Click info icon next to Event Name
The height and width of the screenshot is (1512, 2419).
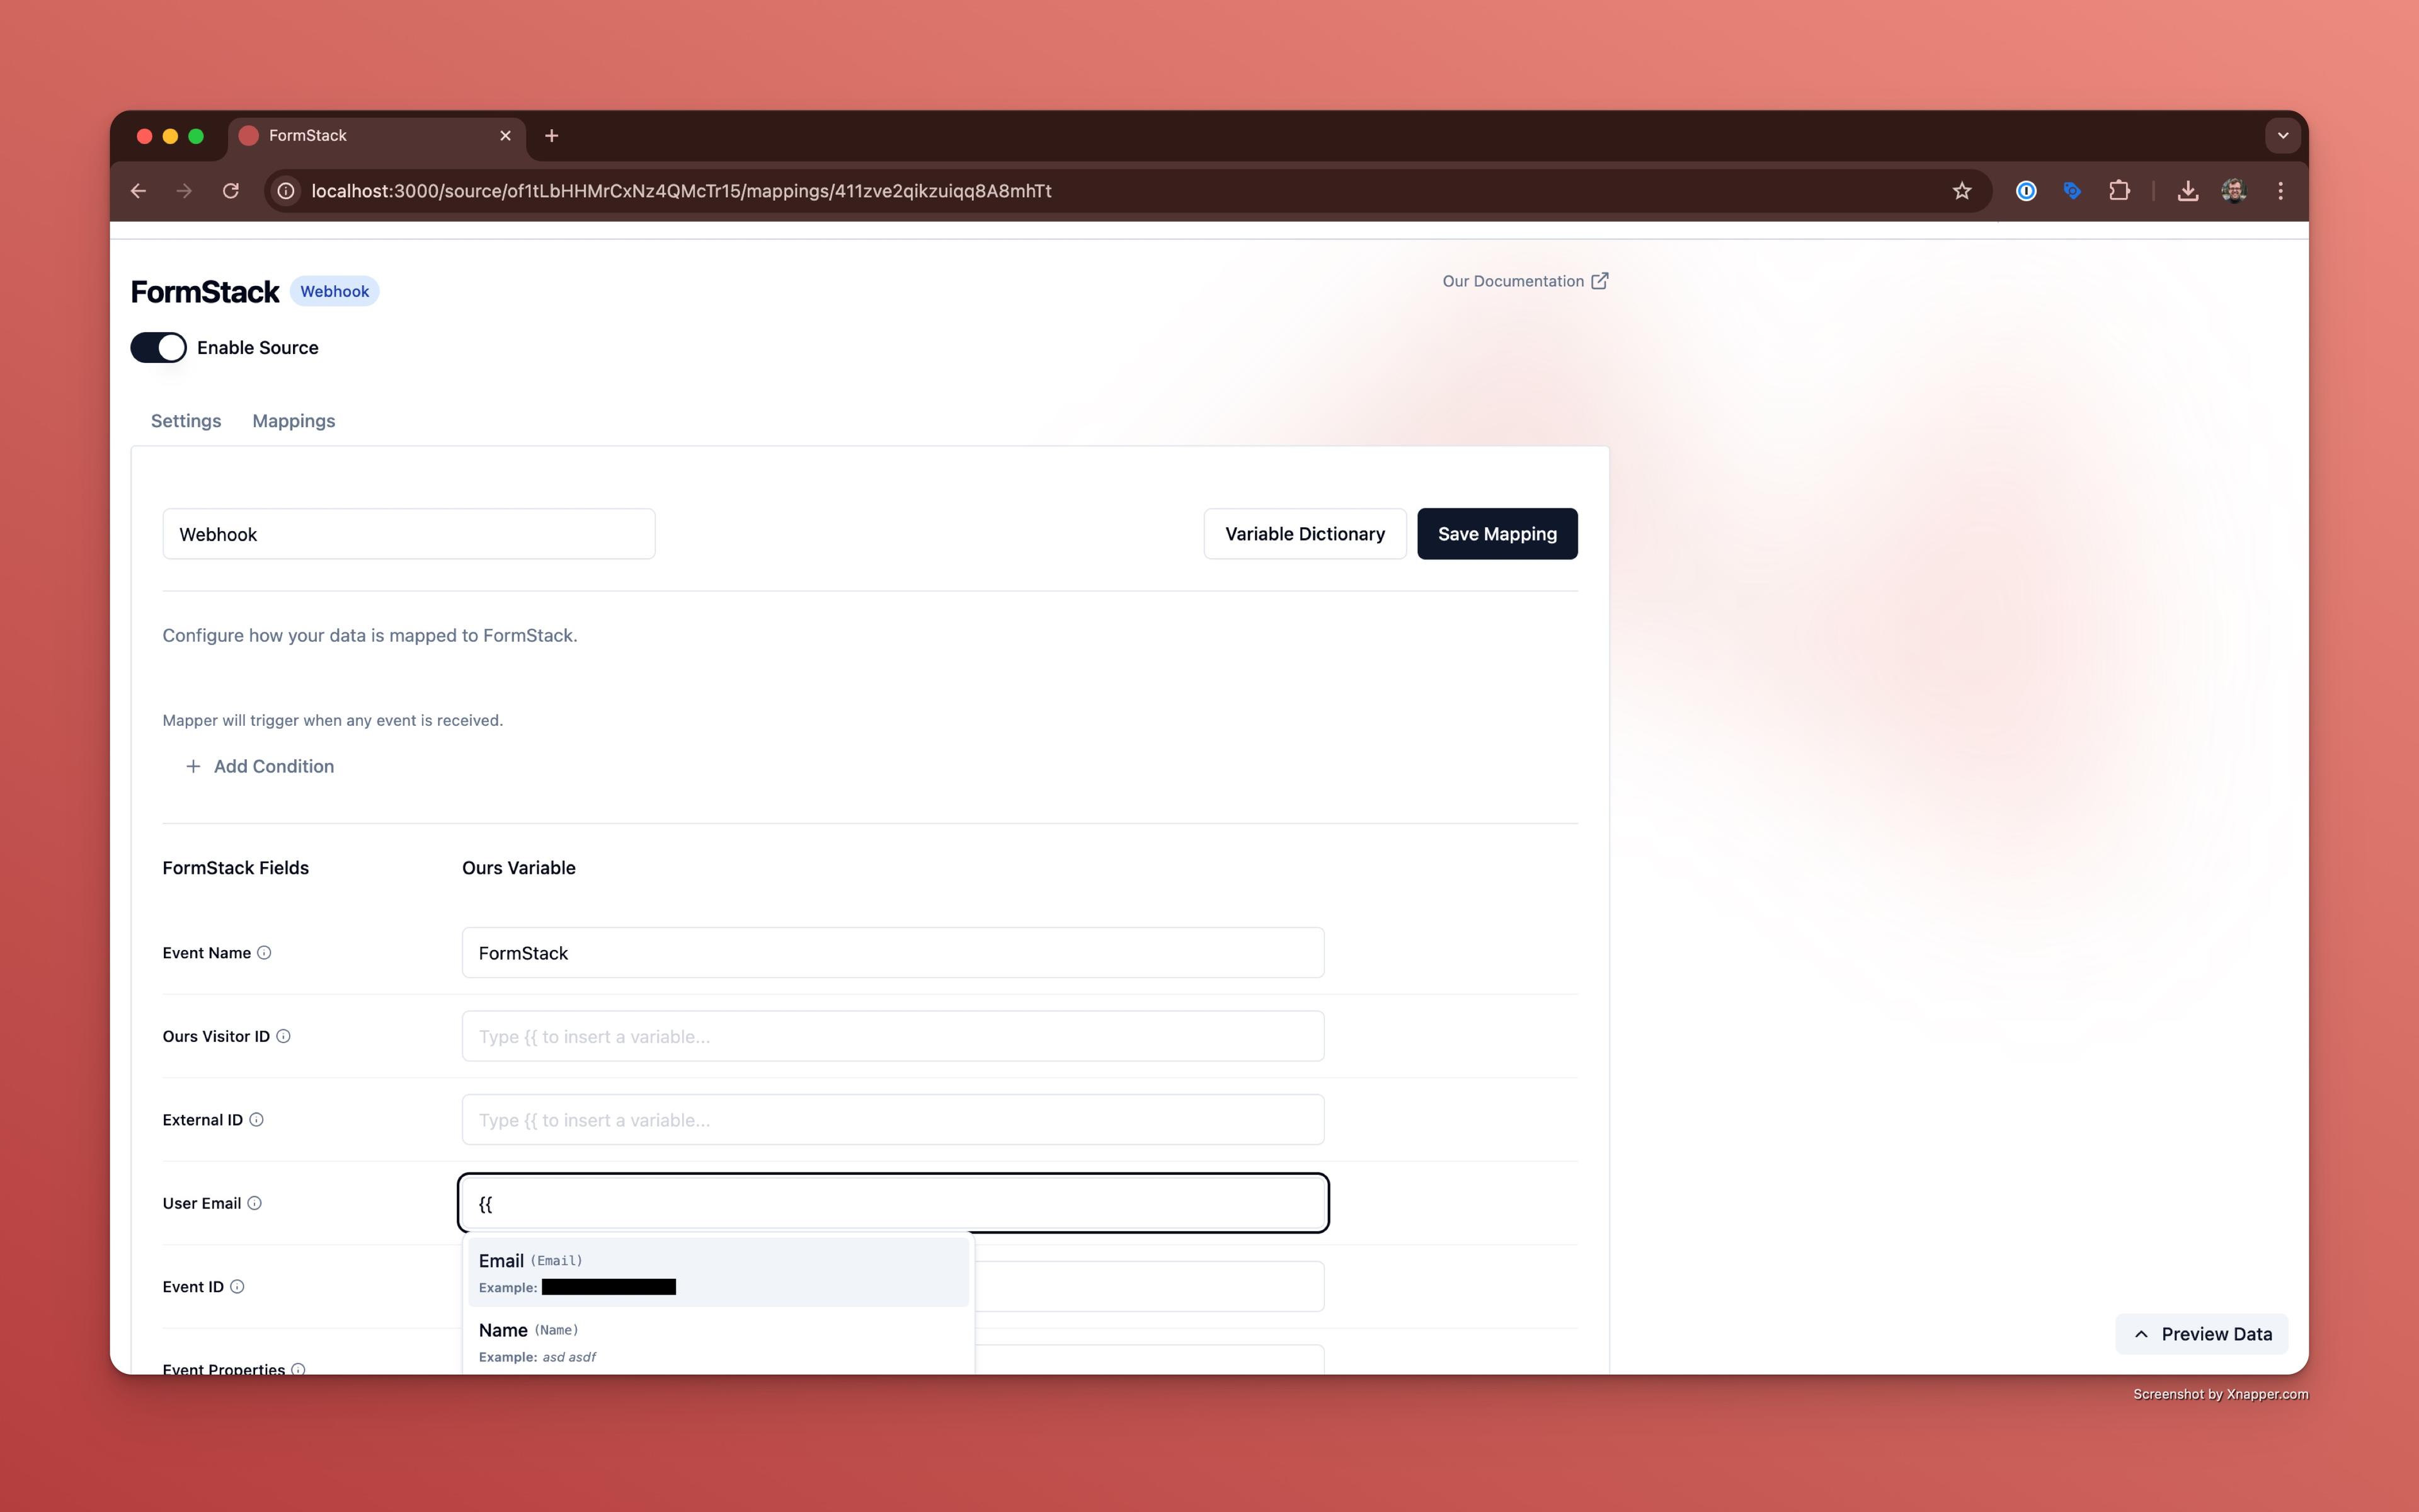coord(264,952)
